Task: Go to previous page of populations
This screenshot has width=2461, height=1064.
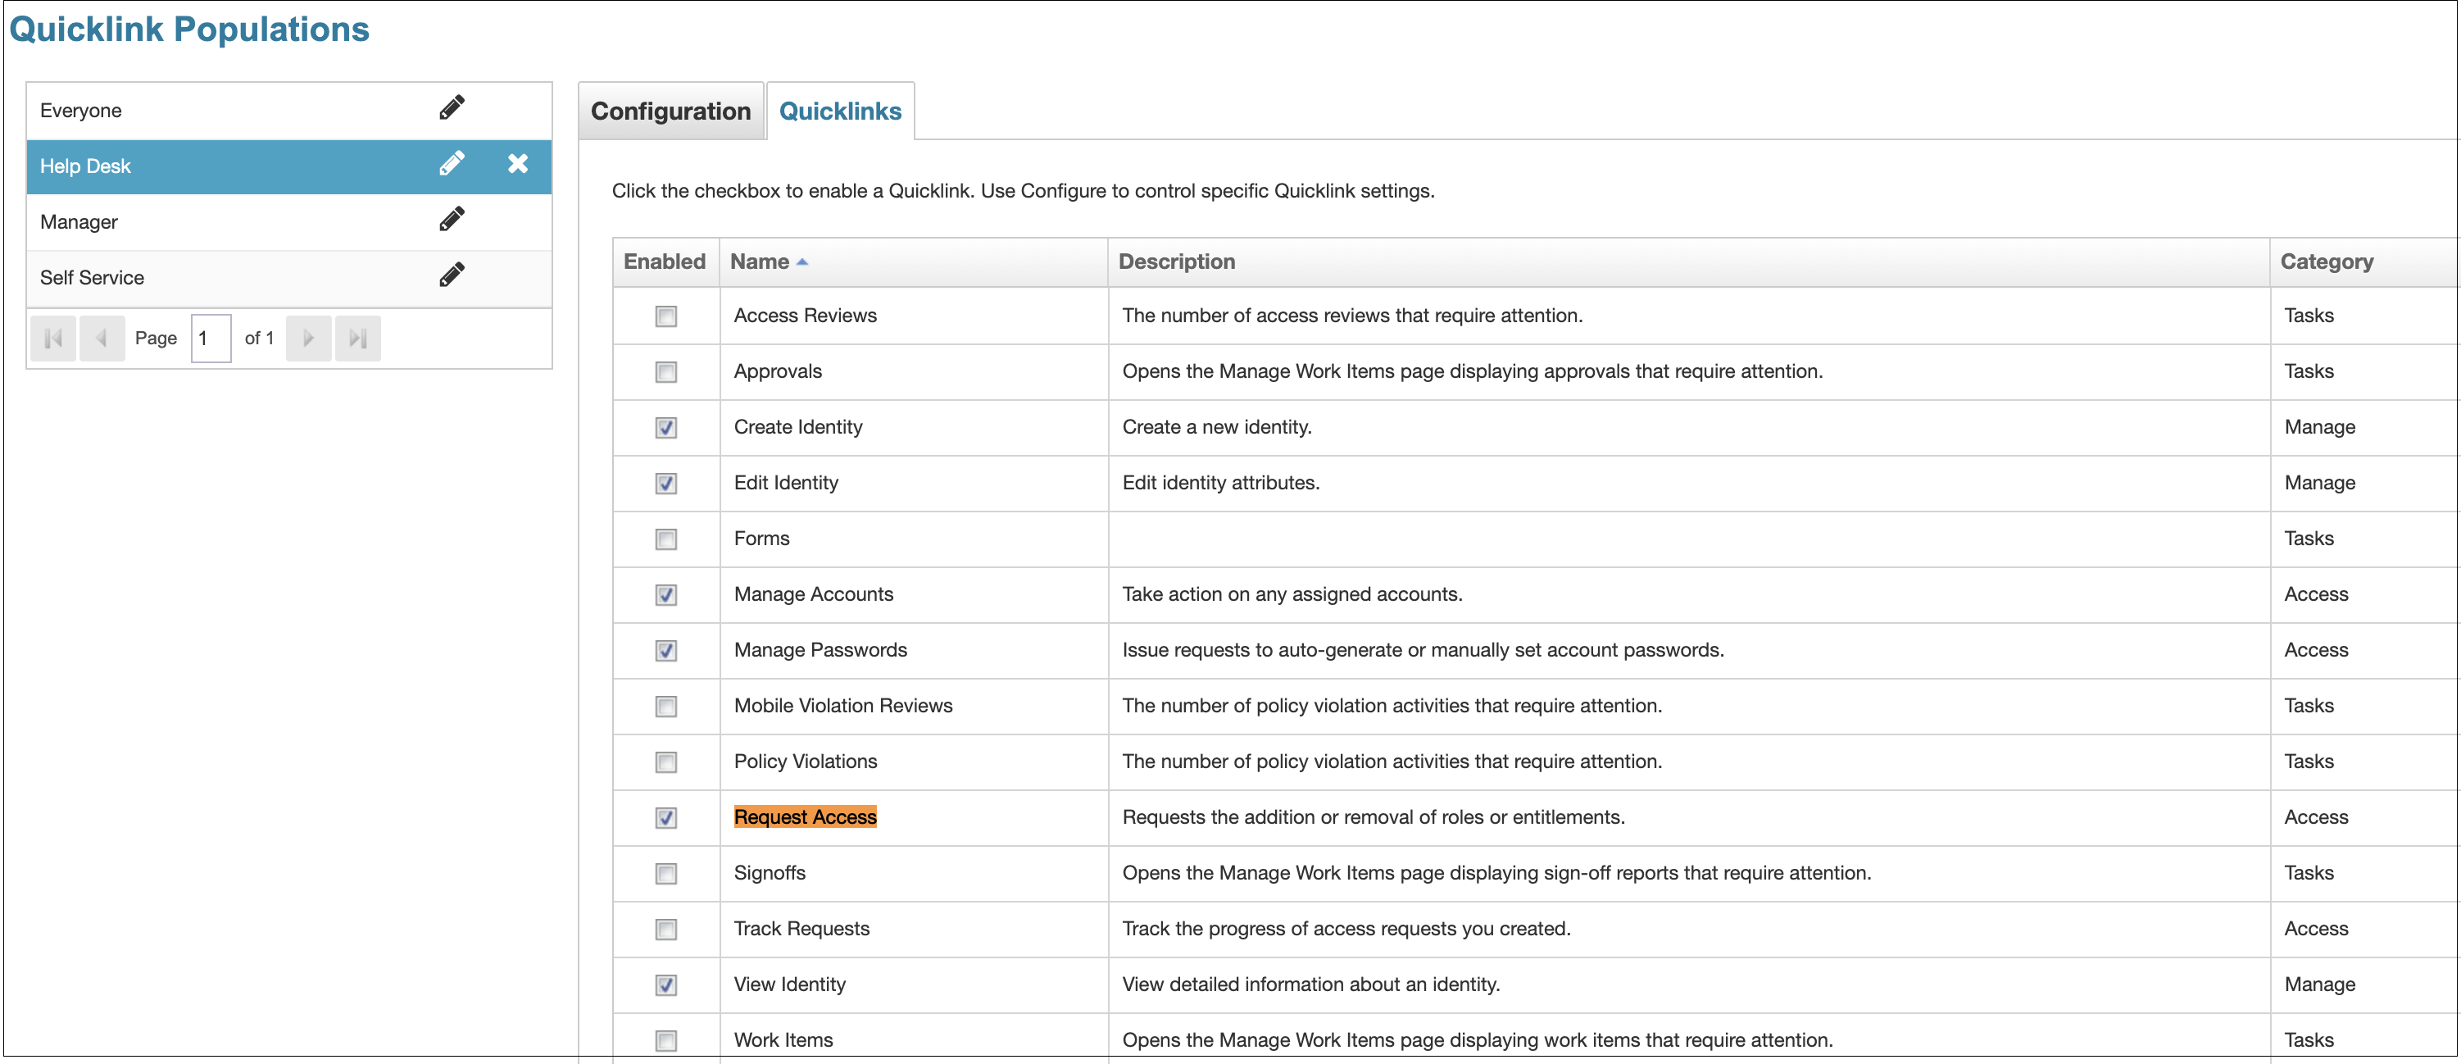Action: coord(102,339)
